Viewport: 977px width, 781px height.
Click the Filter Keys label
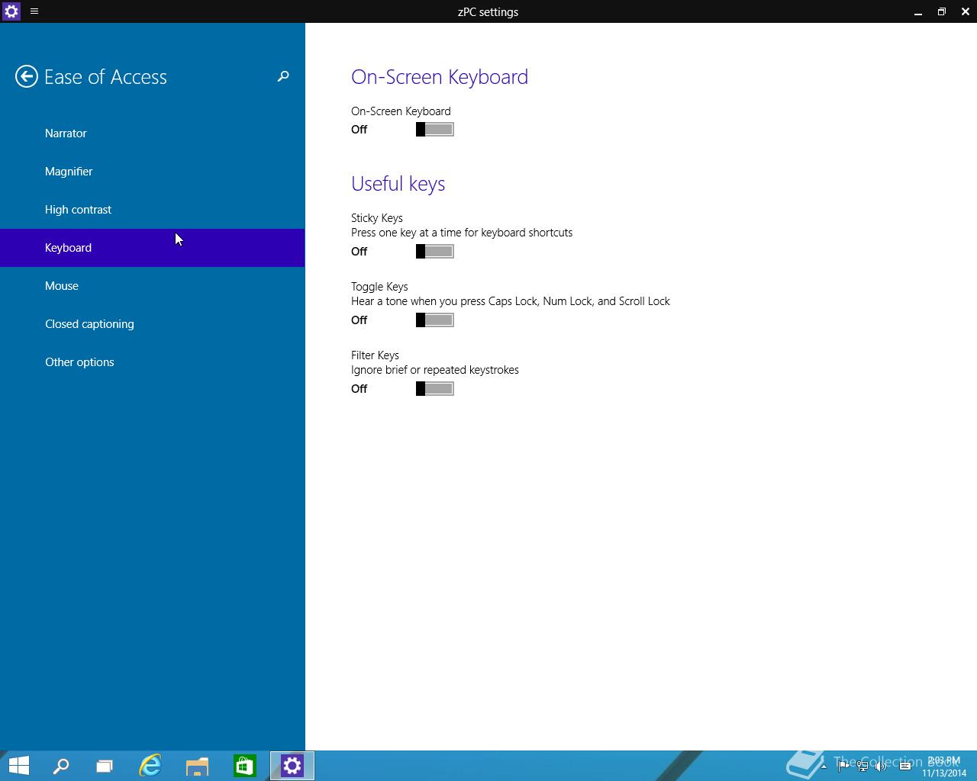[x=375, y=355]
